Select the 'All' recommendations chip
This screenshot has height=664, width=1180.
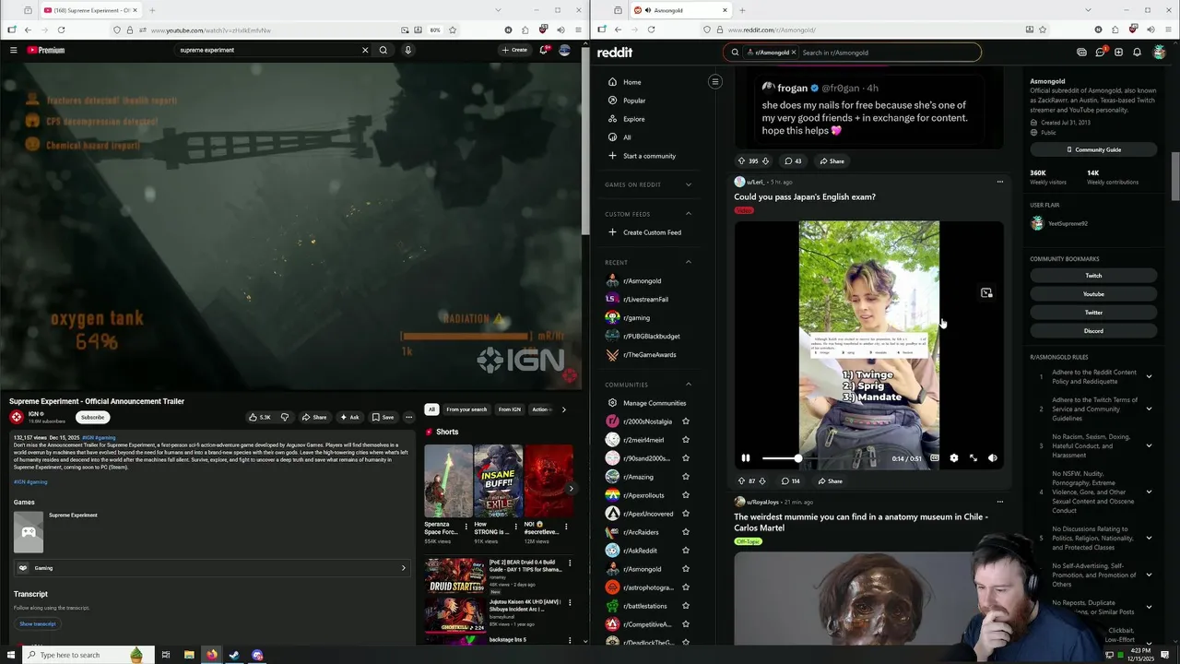coord(431,409)
